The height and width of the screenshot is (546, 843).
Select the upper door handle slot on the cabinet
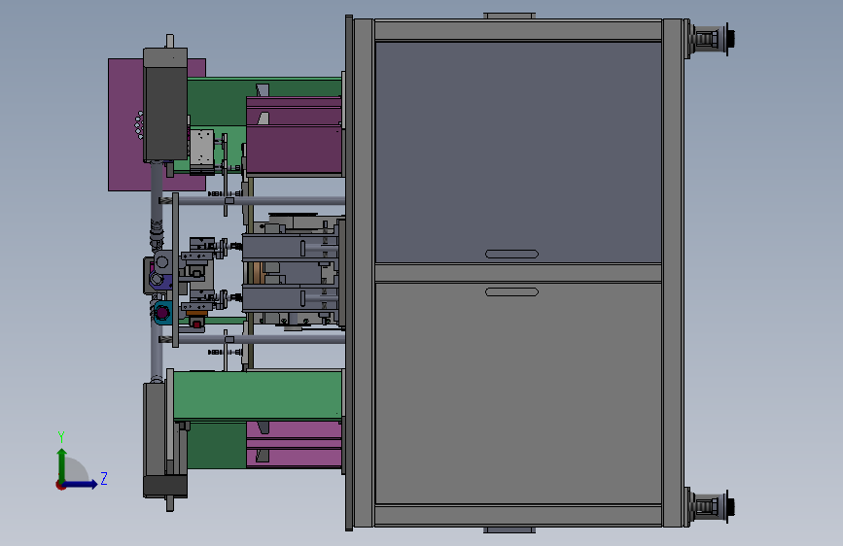511,255
